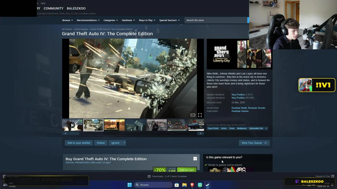
Task: Add the Complete Edition to cart
Action: click(187, 170)
